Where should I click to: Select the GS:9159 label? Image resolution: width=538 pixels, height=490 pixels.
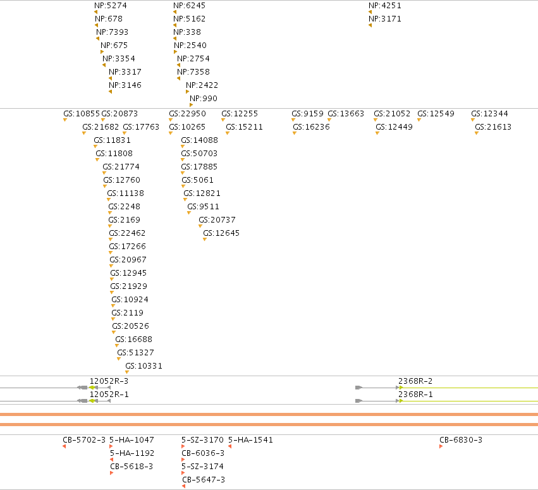click(x=307, y=114)
